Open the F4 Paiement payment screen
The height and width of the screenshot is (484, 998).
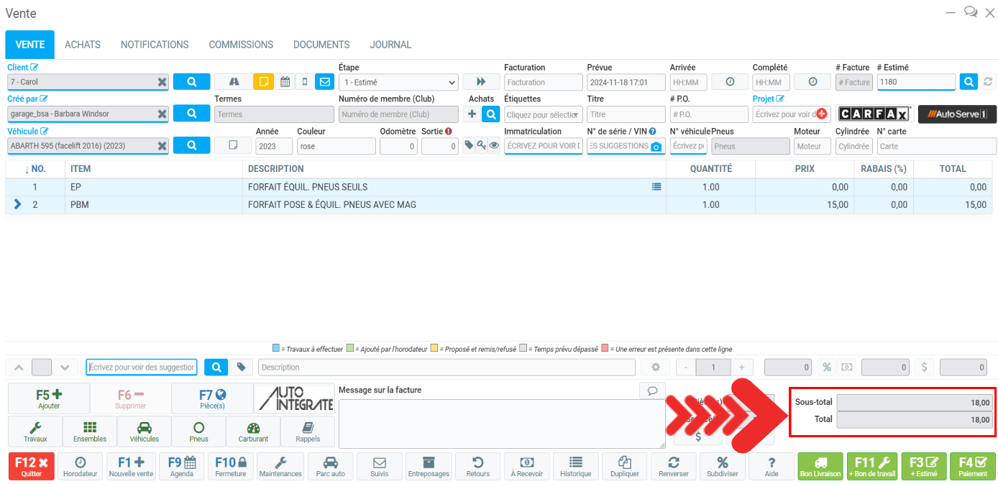pyautogui.click(x=972, y=466)
